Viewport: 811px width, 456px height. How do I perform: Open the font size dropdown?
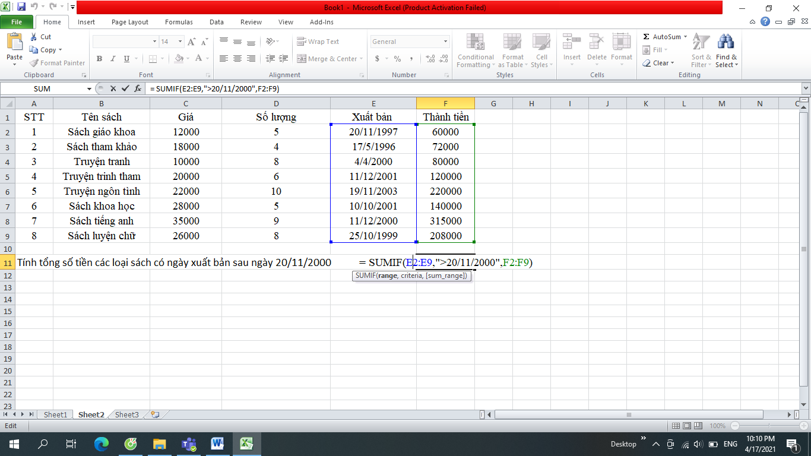(x=180, y=42)
